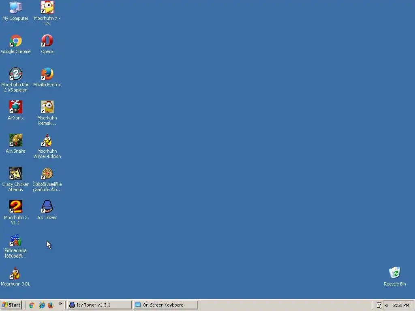Click the 2:50 PM taskbar clock
The width and height of the screenshot is (415, 311).
click(x=401, y=305)
